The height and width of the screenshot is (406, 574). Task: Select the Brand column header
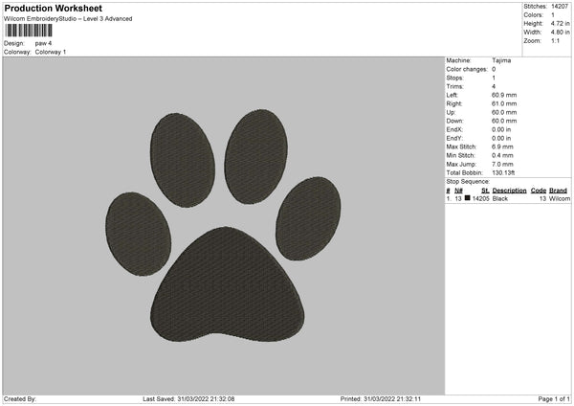point(559,191)
